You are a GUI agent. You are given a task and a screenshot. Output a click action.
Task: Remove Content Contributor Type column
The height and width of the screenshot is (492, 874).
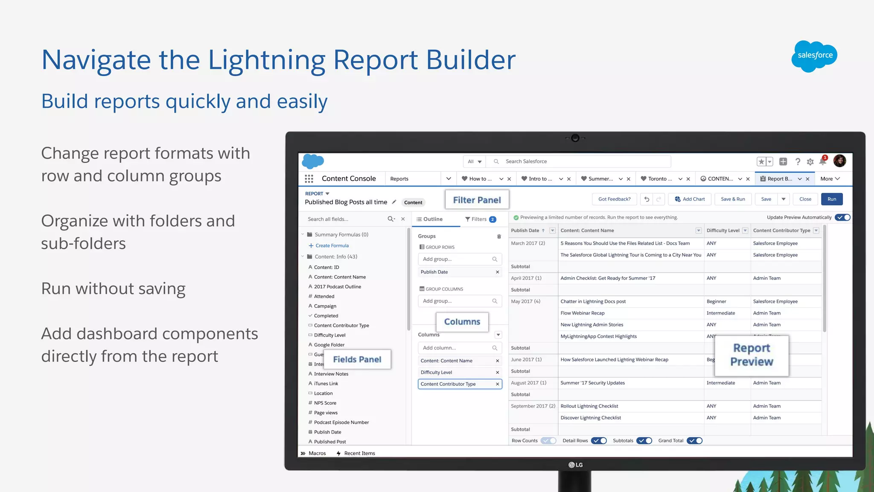[x=497, y=384]
